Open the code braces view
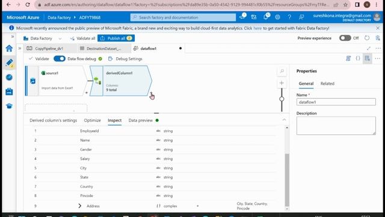 (358, 58)
